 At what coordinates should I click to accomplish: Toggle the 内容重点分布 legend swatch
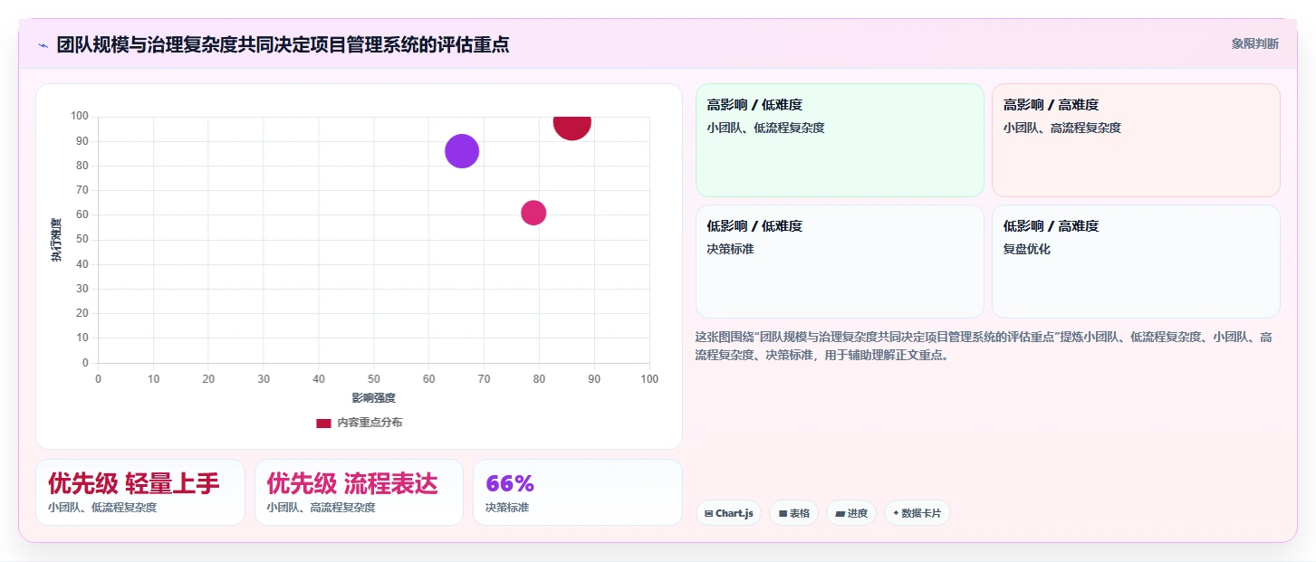click(x=323, y=423)
